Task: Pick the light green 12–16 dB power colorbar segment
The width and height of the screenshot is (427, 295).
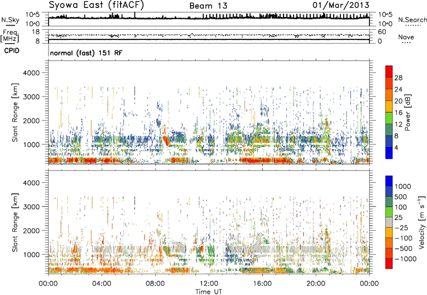Action: [389, 118]
